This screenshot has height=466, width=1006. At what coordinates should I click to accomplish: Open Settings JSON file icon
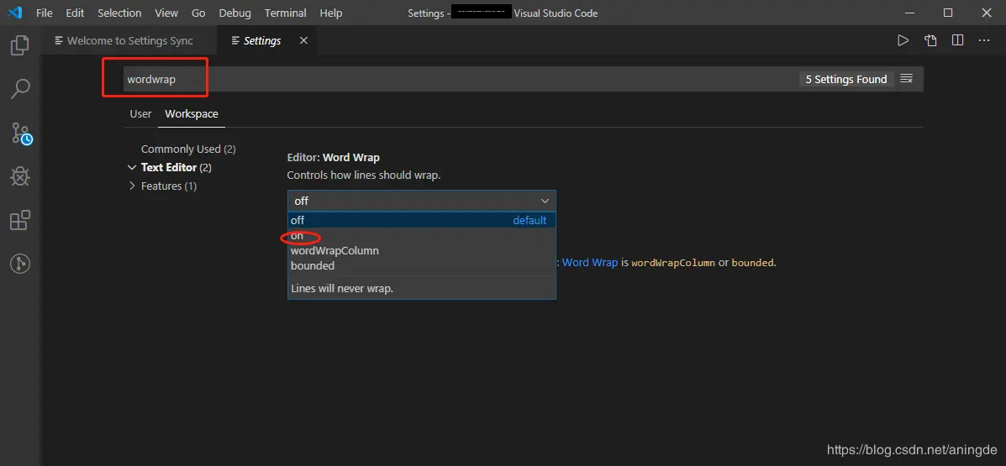pyautogui.click(x=930, y=40)
